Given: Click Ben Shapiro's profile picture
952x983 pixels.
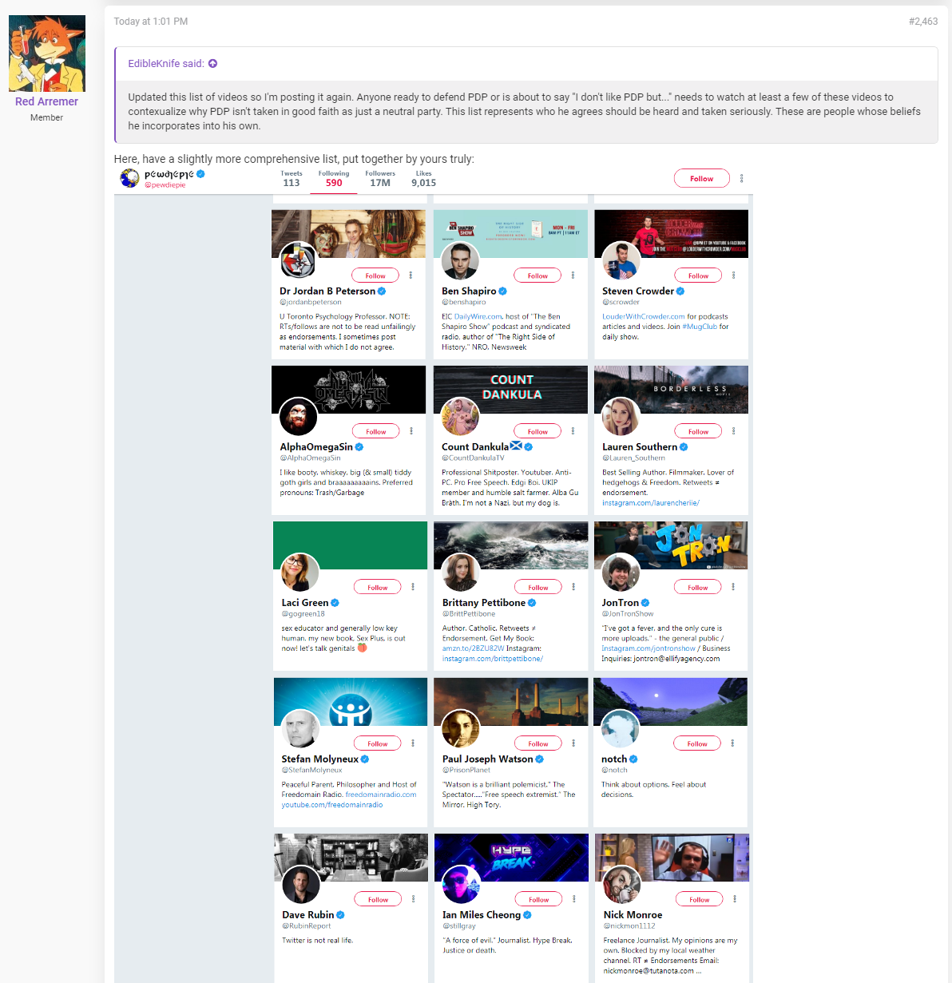Looking at the screenshot, I should (x=461, y=260).
